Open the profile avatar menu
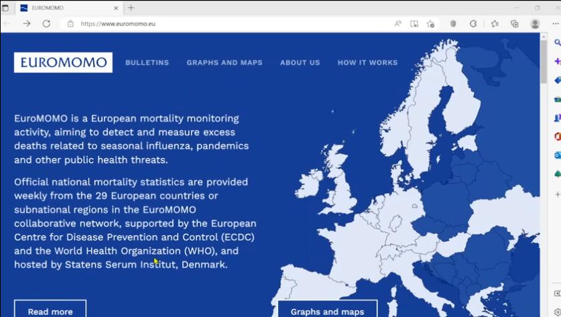Image resolution: width=561 pixels, height=317 pixels. pos(535,23)
